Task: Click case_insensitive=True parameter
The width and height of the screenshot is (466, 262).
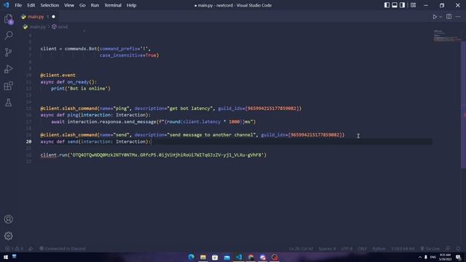Action: 128,55
